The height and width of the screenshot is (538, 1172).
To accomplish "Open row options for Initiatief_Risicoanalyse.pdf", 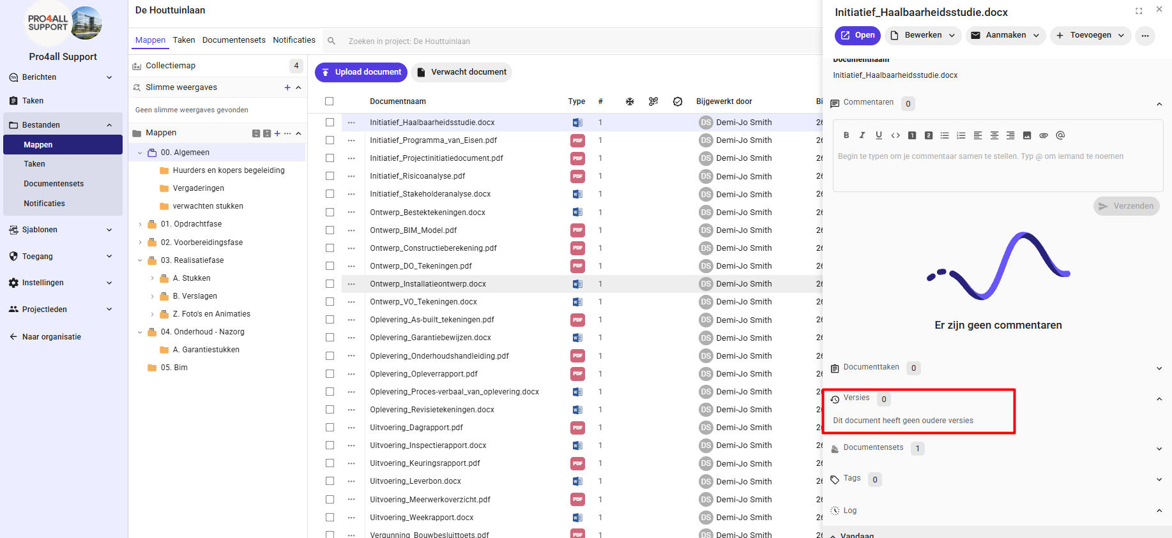I will point(351,176).
